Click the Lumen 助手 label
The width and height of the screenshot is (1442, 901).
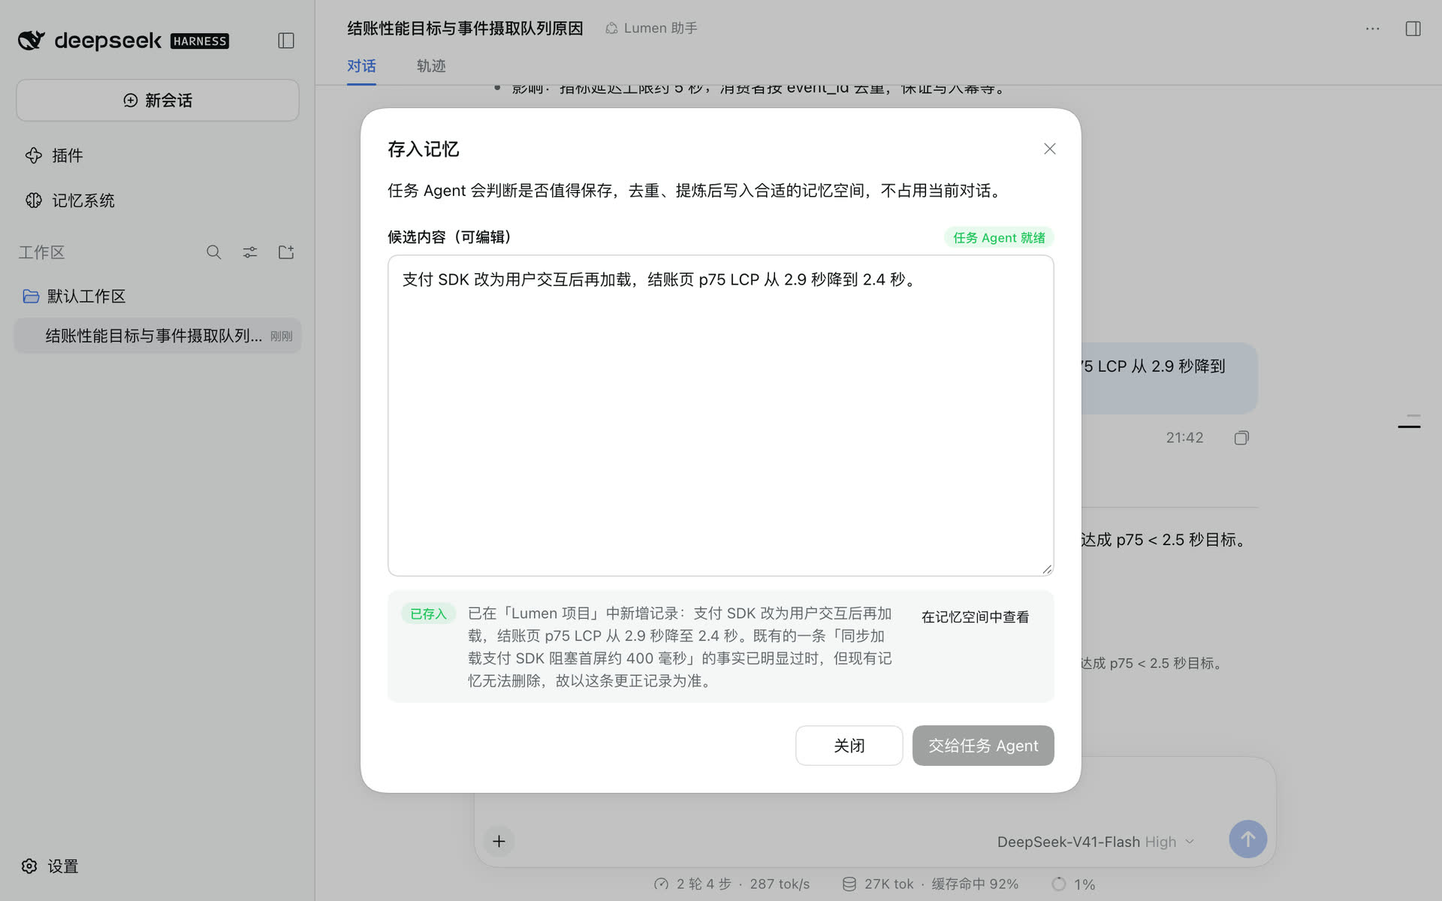pyautogui.click(x=651, y=28)
